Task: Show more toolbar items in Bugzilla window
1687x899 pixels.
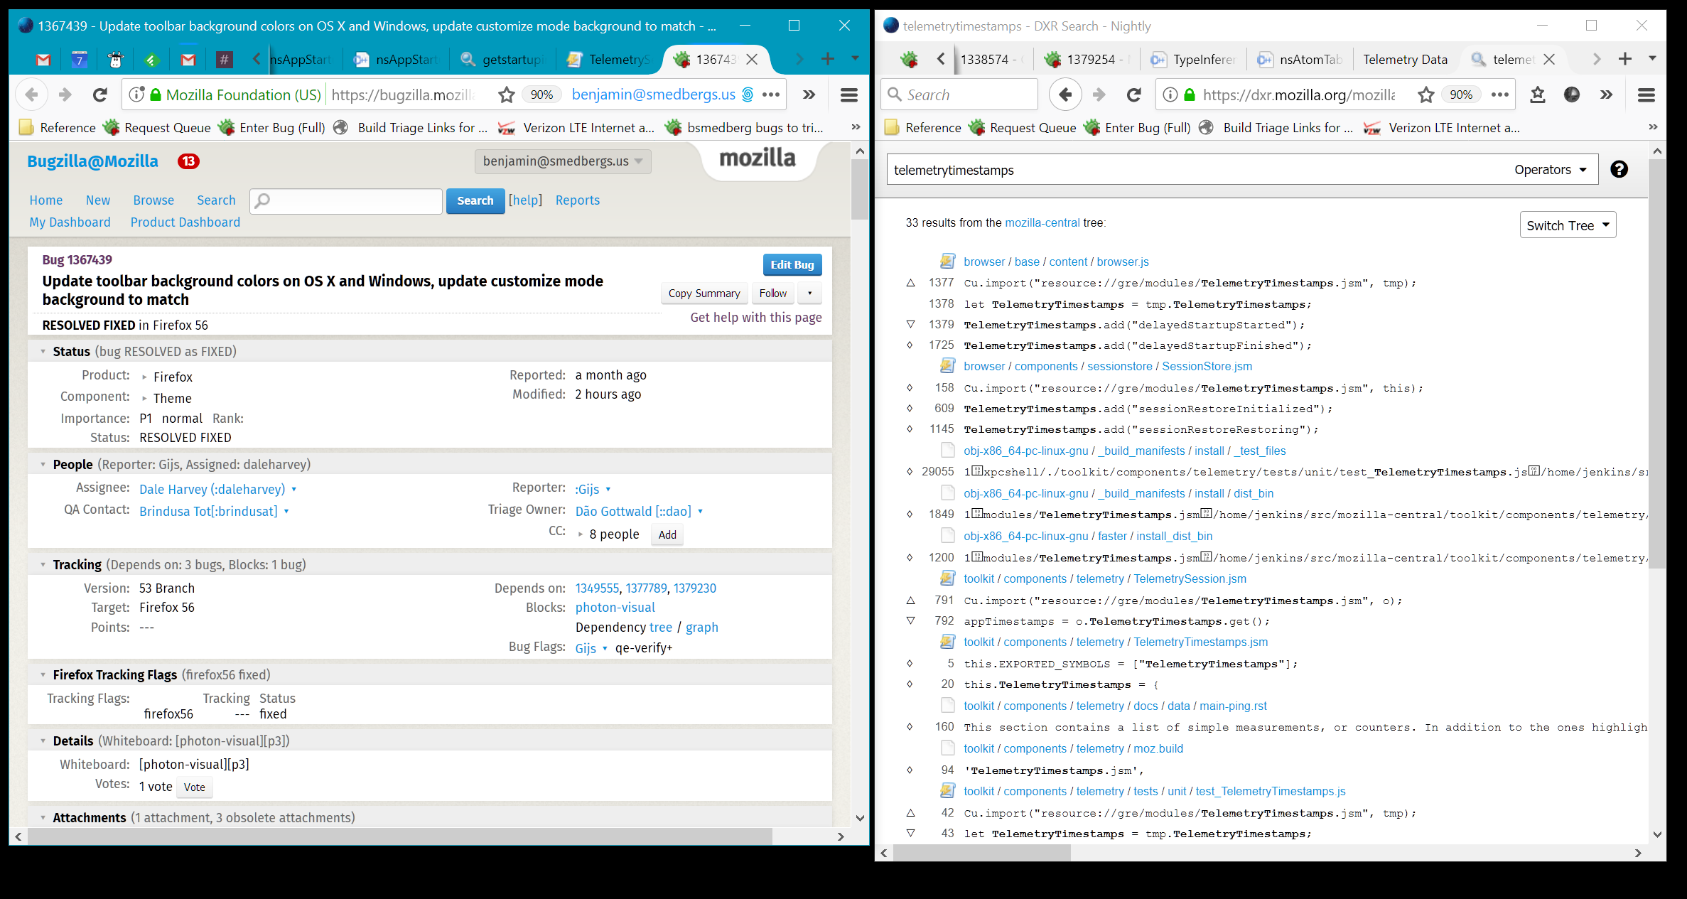Action: tap(809, 95)
